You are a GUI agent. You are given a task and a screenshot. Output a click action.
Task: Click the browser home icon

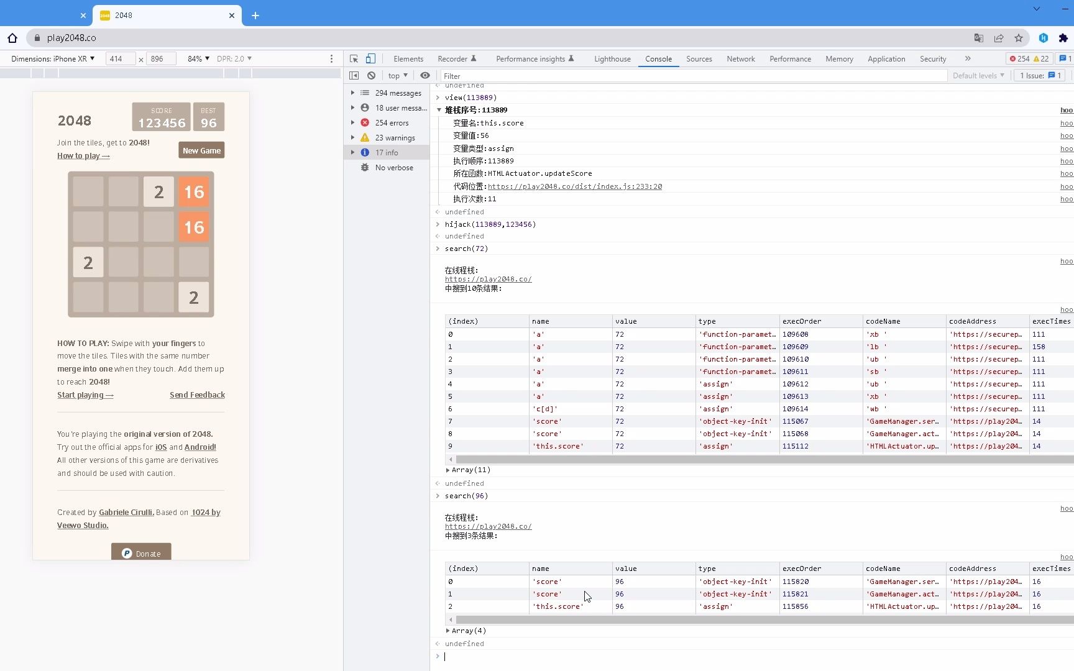(x=12, y=38)
